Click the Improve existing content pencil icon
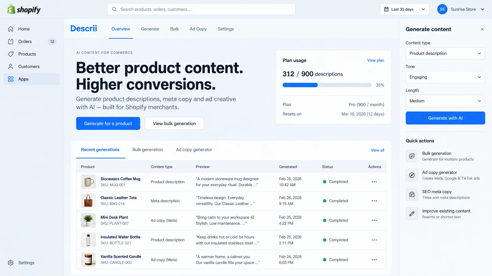The height and width of the screenshot is (276, 492). click(x=412, y=214)
